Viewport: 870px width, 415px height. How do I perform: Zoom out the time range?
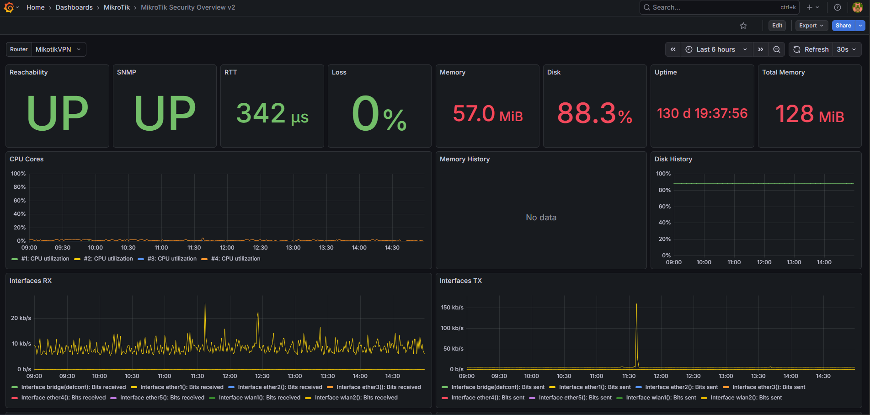point(776,49)
